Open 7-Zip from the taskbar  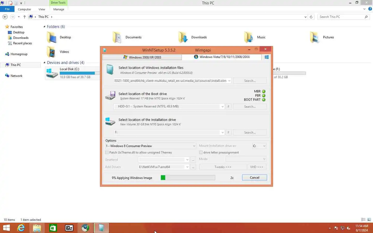(x=69, y=228)
